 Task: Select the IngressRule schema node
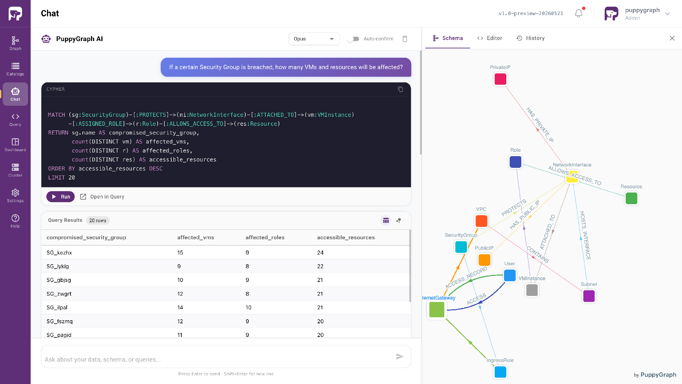coord(500,372)
